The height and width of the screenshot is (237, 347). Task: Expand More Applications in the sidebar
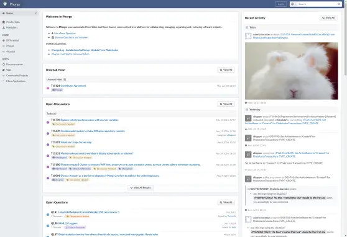coord(16,81)
